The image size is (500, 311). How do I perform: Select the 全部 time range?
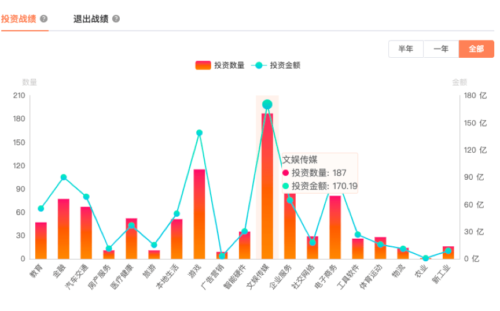476,49
